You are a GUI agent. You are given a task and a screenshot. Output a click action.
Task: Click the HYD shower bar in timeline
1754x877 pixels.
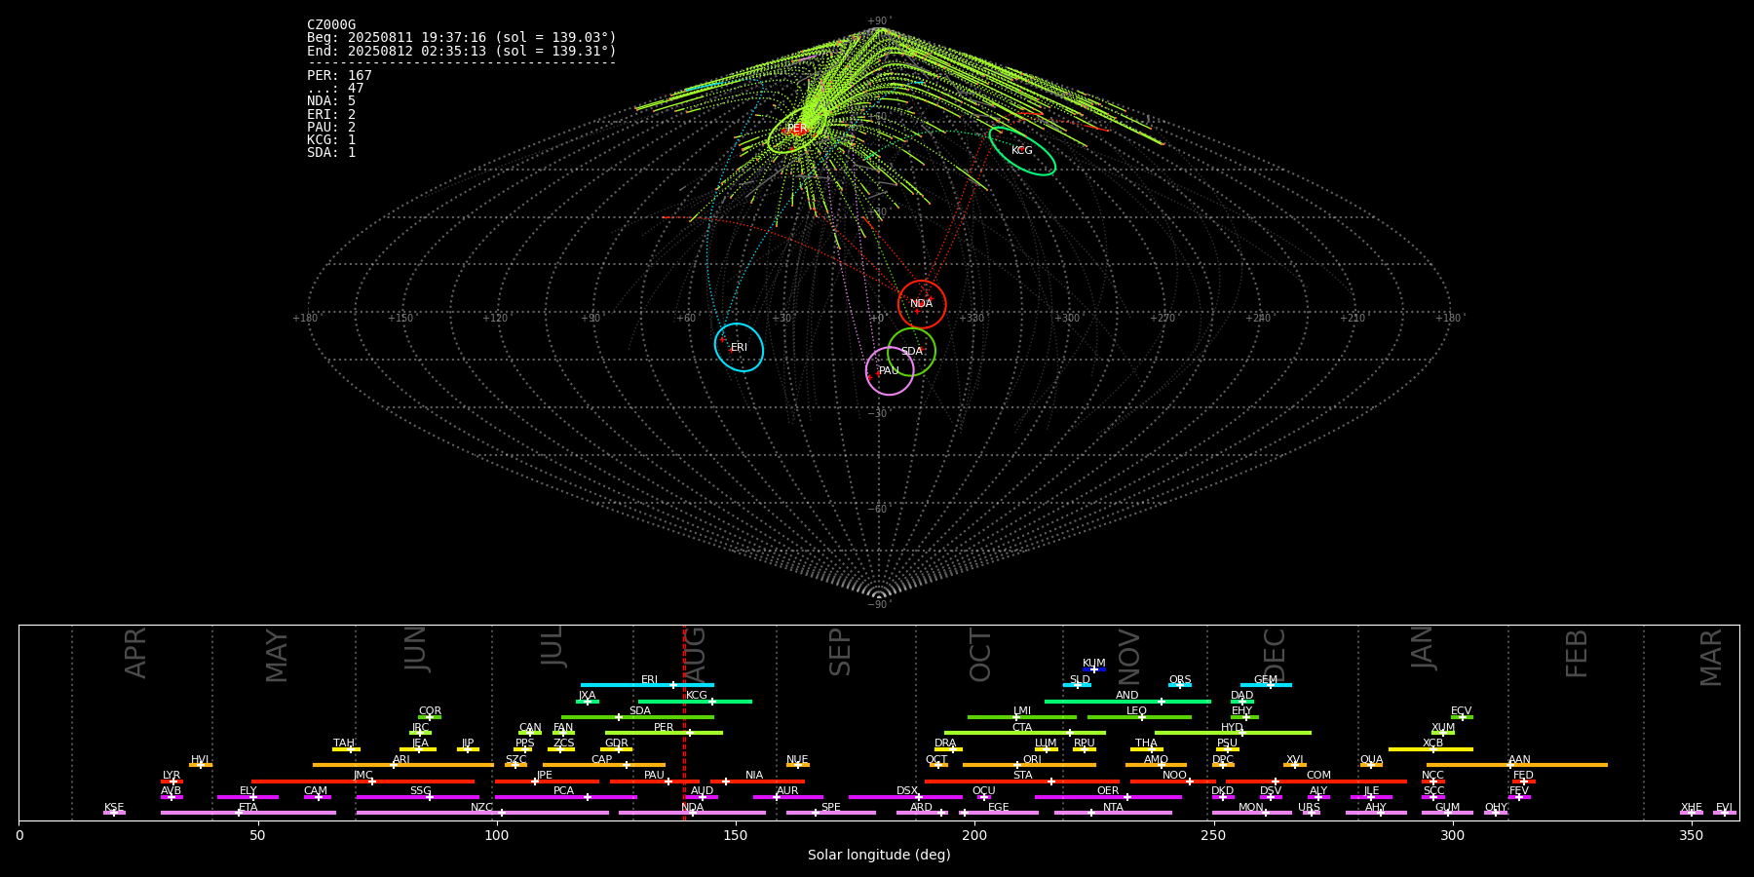[x=1233, y=733]
